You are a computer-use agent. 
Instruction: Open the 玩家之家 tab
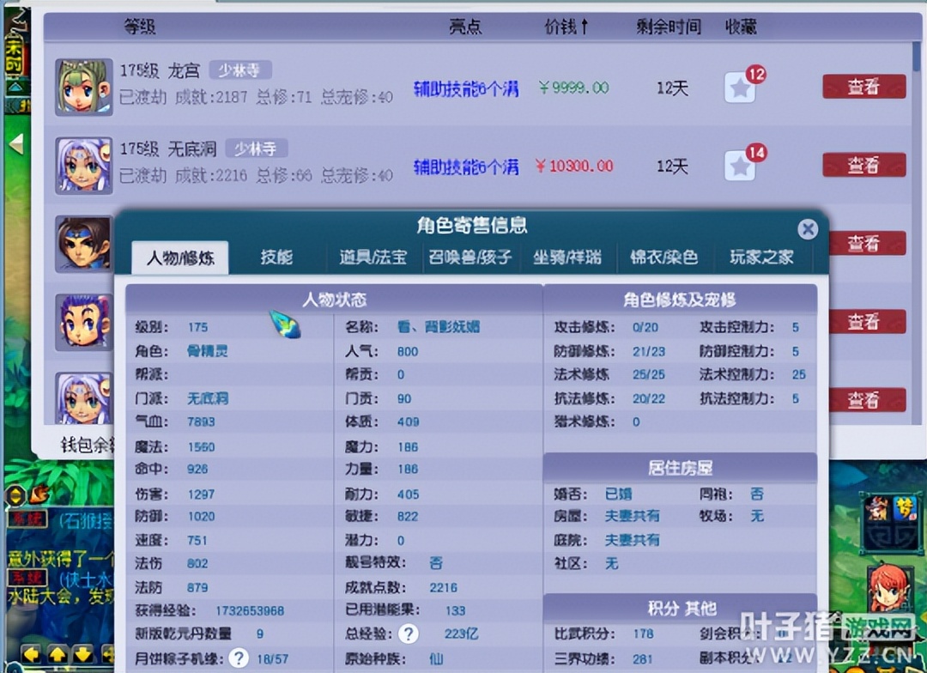click(x=761, y=257)
